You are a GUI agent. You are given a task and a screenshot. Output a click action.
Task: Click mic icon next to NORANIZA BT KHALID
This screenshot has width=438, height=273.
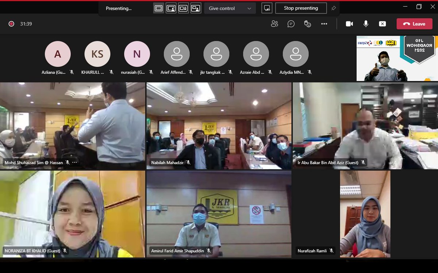[x=65, y=251]
